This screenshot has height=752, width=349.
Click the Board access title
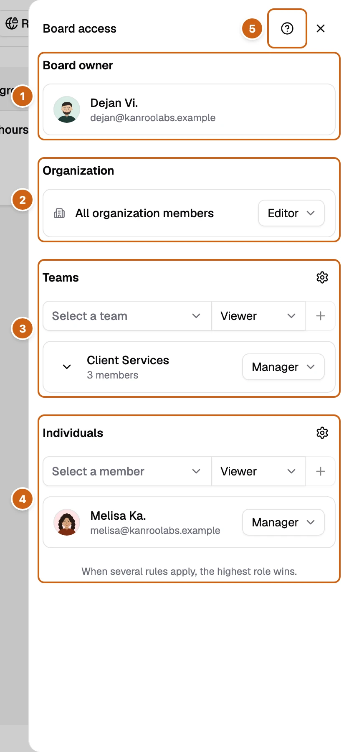80,28
